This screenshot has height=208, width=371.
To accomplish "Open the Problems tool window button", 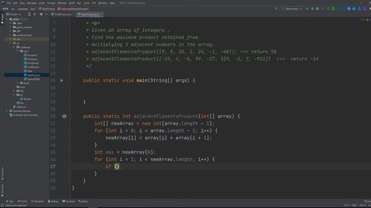I will click(37, 202).
